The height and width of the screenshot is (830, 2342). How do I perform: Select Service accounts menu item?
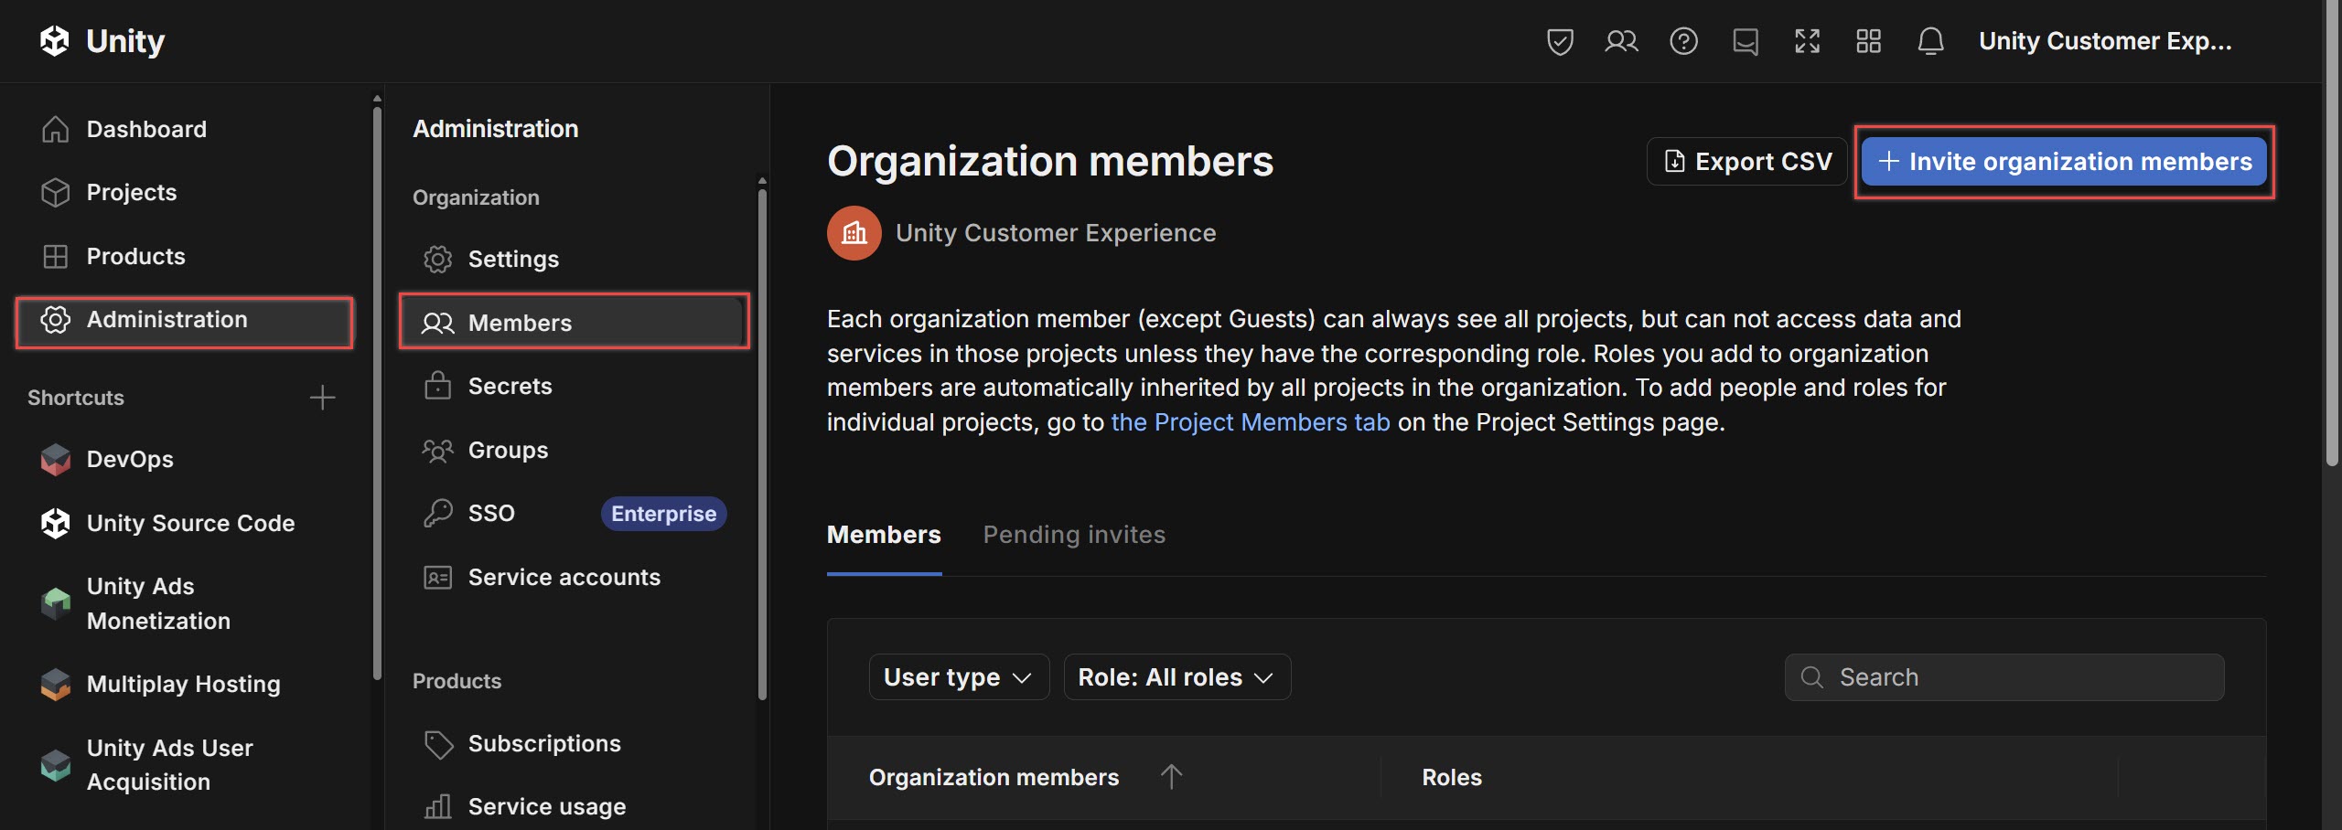tap(564, 578)
